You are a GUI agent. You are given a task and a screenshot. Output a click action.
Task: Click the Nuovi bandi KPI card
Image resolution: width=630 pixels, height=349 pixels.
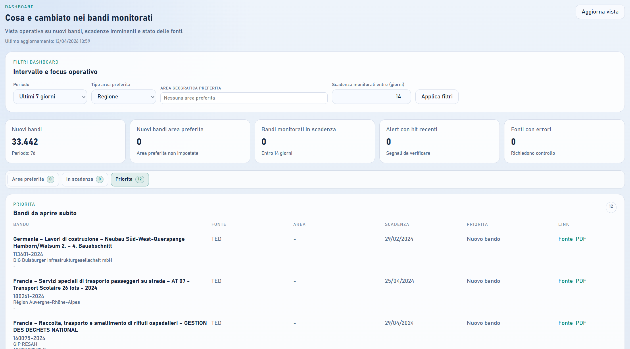coord(65,141)
